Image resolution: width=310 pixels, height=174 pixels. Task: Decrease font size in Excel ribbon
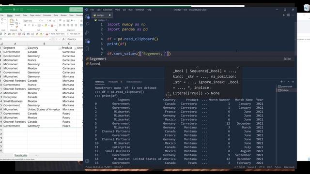pyautogui.click(x=54, y=20)
